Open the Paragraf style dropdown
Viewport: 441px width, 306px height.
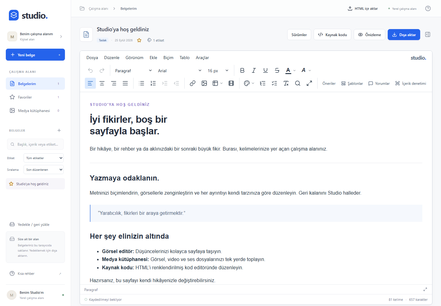pyautogui.click(x=134, y=71)
